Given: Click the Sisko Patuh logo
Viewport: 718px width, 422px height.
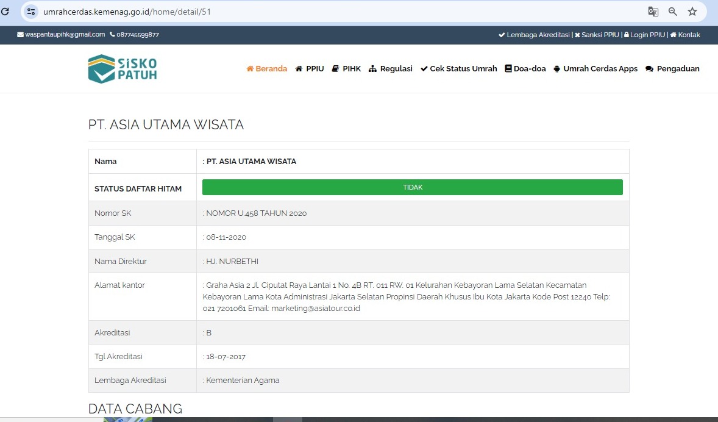Looking at the screenshot, I should click(123, 69).
